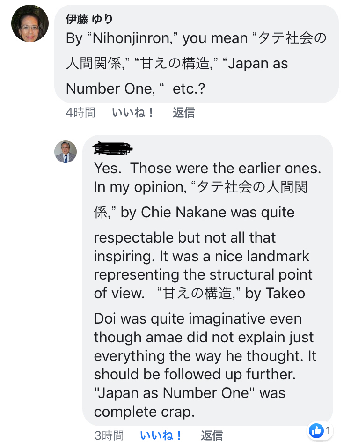This screenshot has height=442, width=351.
Task: Click the blue thumbs-up reaction icon
Action: coord(316,430)
